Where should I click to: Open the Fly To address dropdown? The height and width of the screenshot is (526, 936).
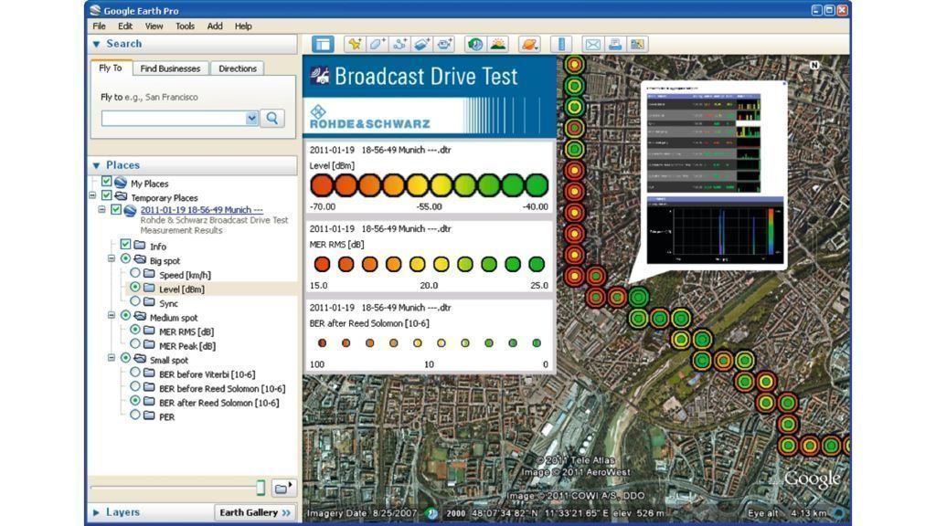click(x=252, y=118)
